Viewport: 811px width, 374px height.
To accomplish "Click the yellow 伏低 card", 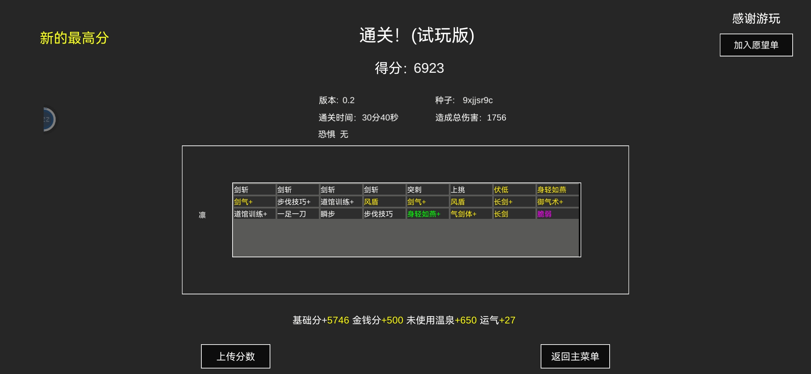I will [514, 190].
